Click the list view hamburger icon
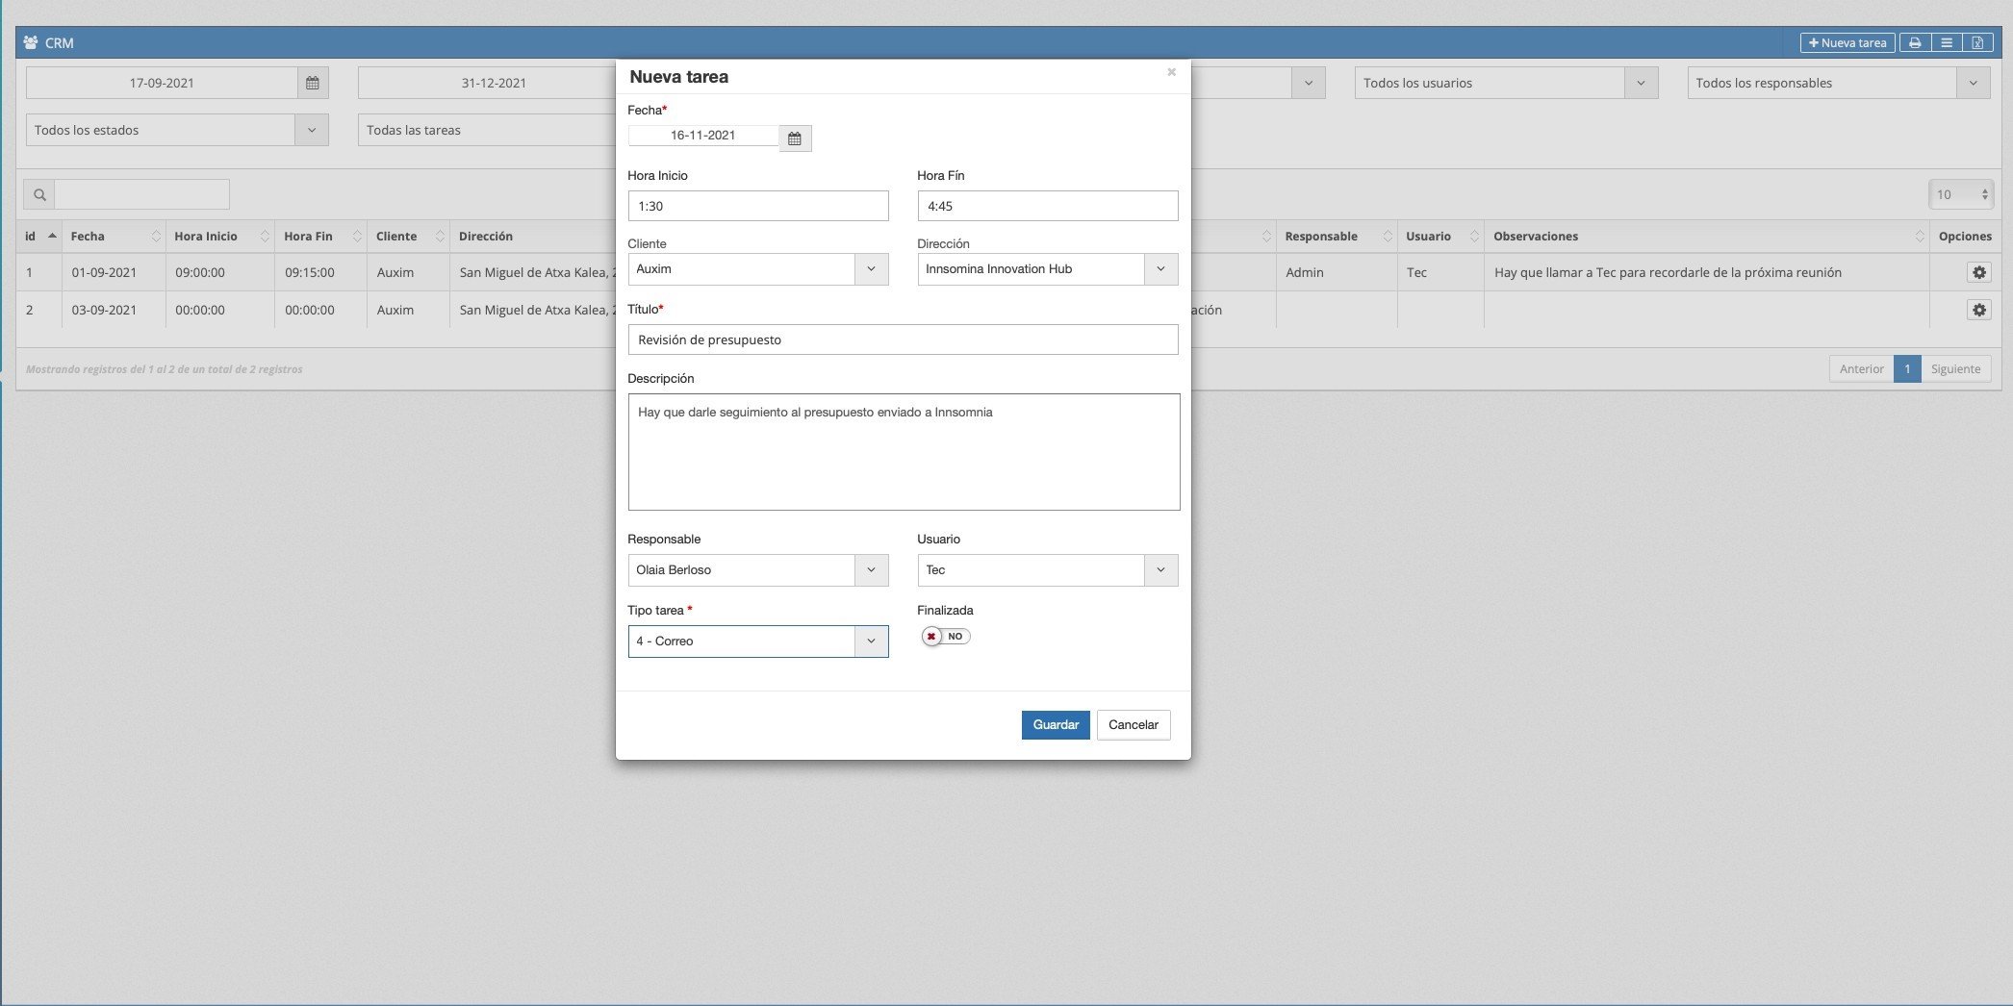Screen dimensions: 2013x1006 point(1946,43)
